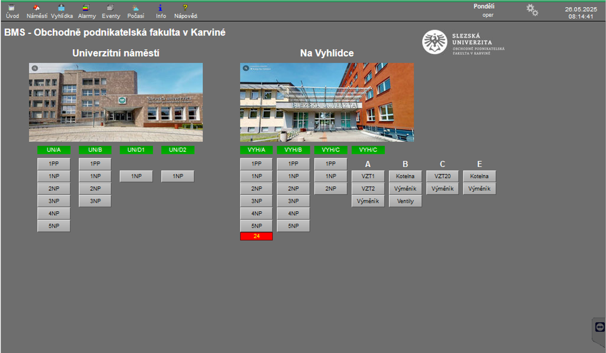
Task: Click the Info icon
Action: (x=161, y=8)
